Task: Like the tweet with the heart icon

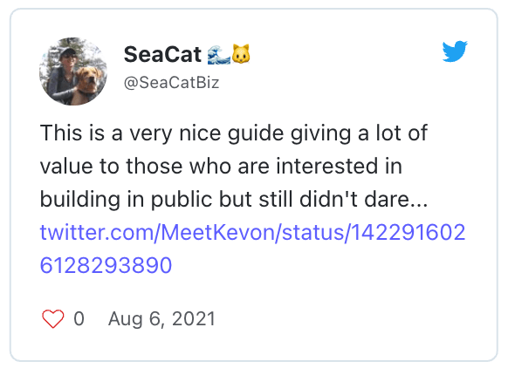Action: coord(53,318)
